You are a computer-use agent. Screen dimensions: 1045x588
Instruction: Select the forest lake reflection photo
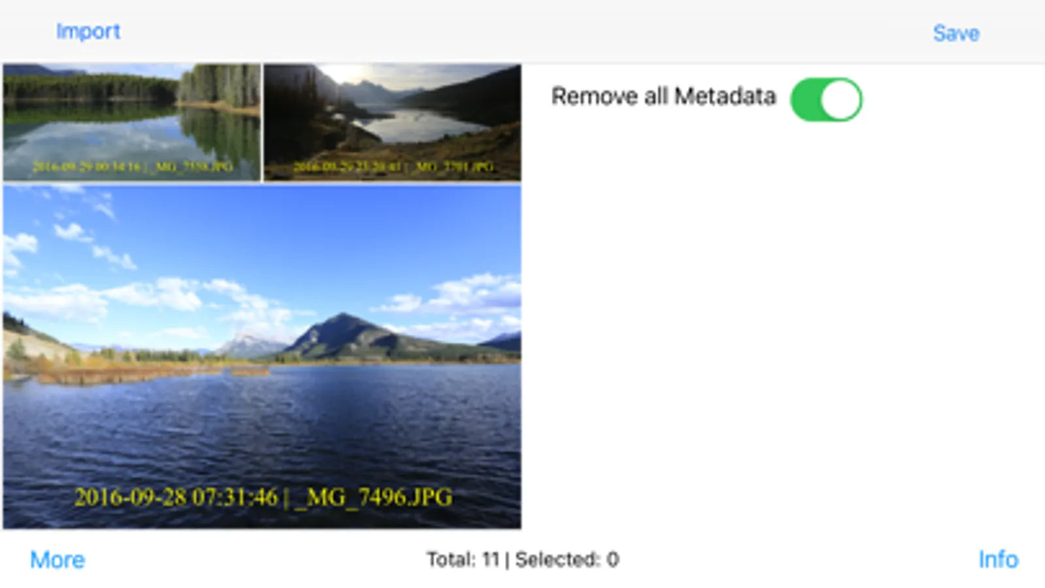tap(132, 122)
